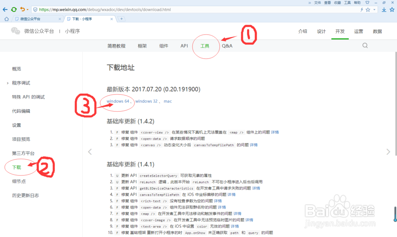Click the lightning speed mode icon

pyautogui.click(x=362, y=10)
